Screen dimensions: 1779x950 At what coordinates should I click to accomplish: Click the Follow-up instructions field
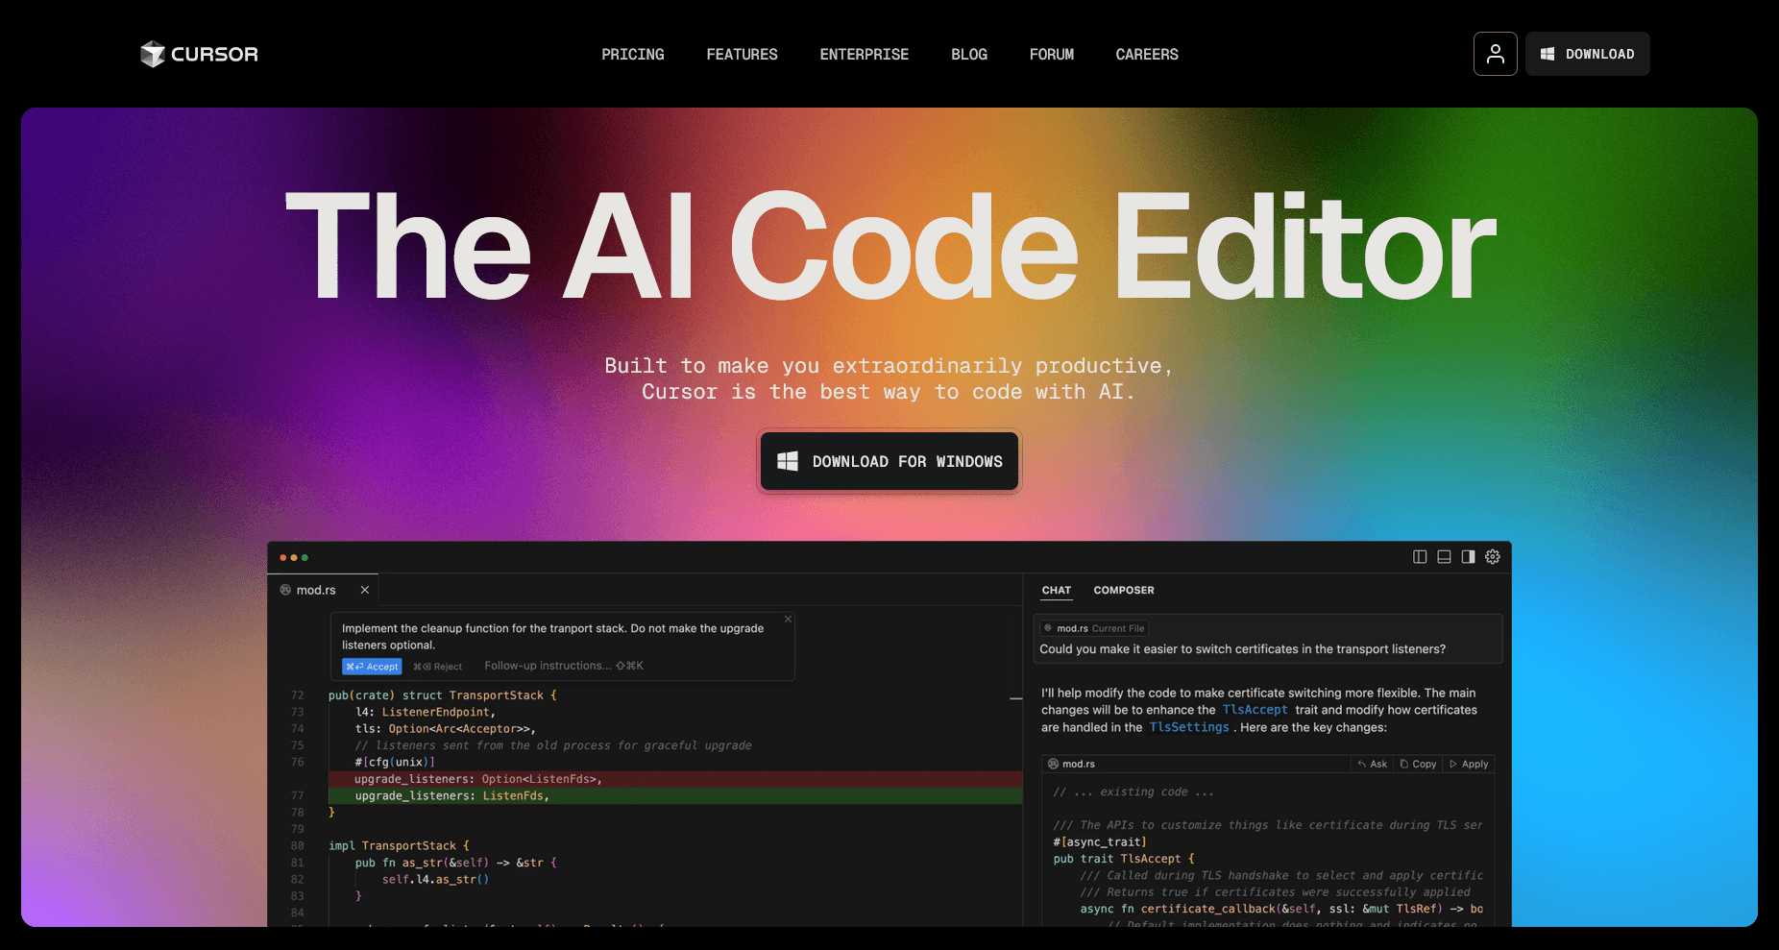pyautogui.click(x=548, y=665)
